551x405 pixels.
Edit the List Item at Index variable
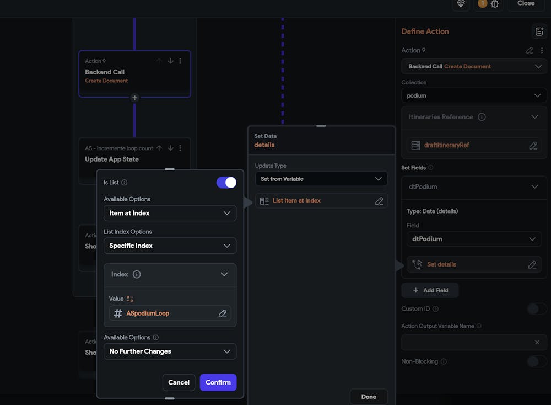[379, 201]
